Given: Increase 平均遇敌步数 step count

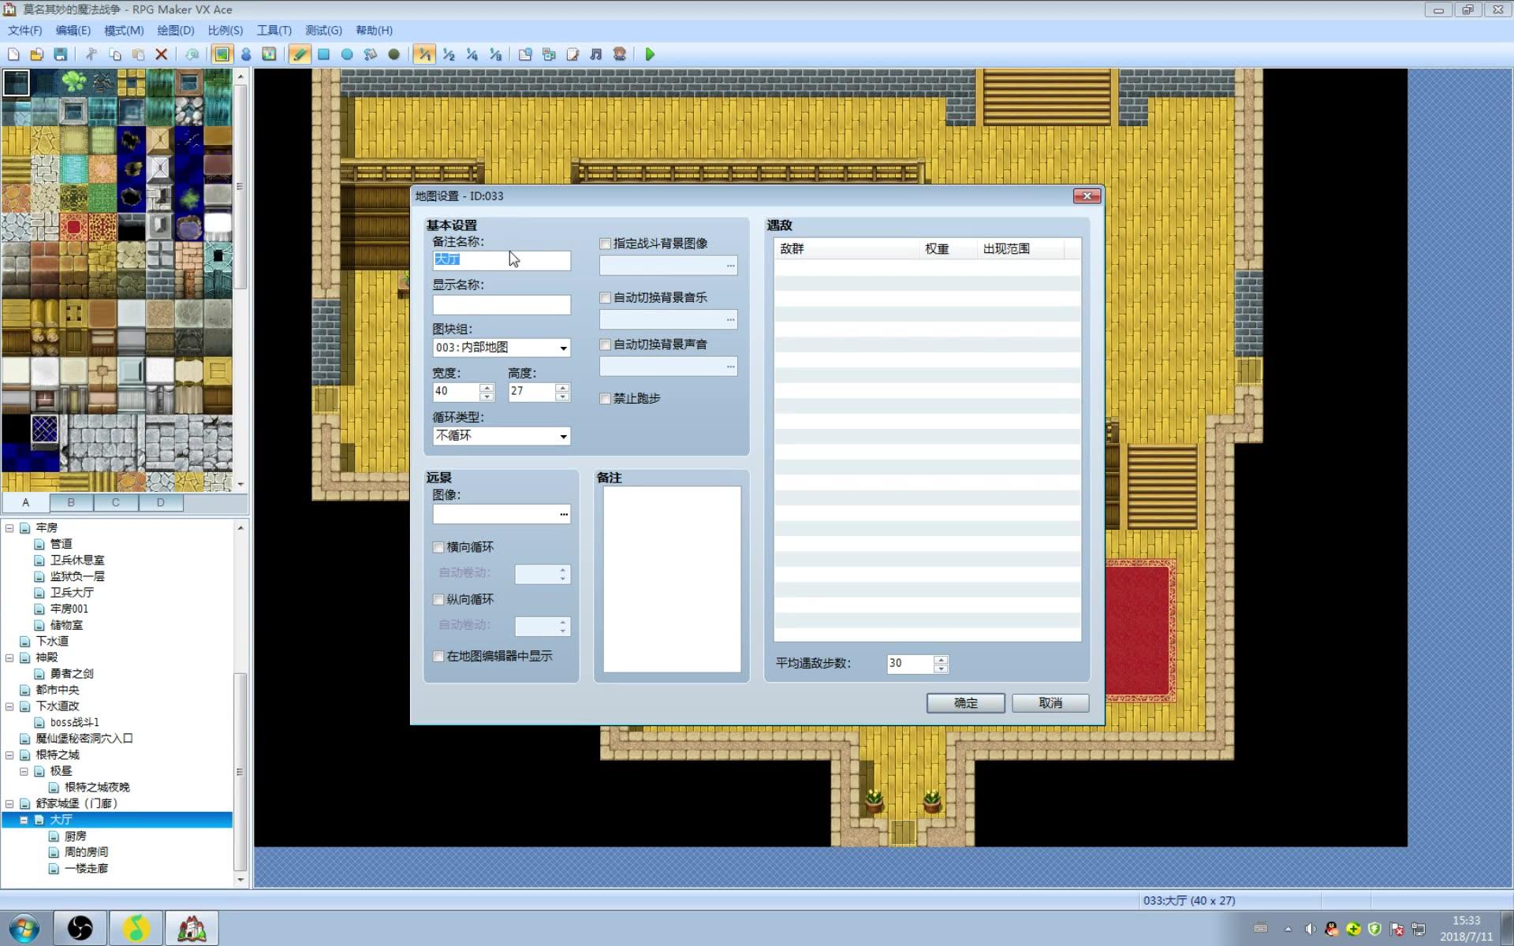Looking at the screenshot, I should click(940, 660).
